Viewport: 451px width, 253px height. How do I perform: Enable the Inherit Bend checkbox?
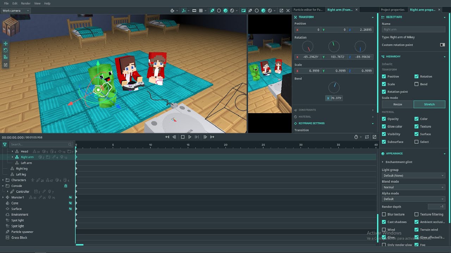(x=416, y=84)
